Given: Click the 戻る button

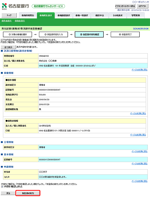Looking at the screenshot, I should [x=8, y=193].
